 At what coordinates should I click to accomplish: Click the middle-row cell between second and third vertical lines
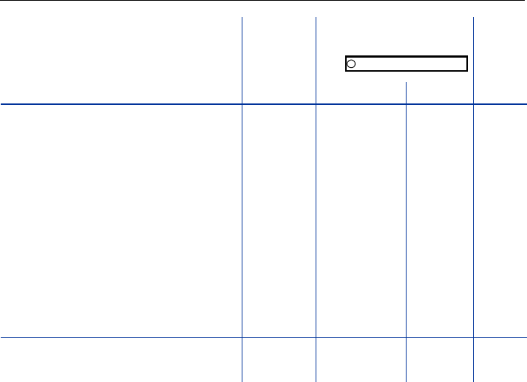tap(361, 221)
